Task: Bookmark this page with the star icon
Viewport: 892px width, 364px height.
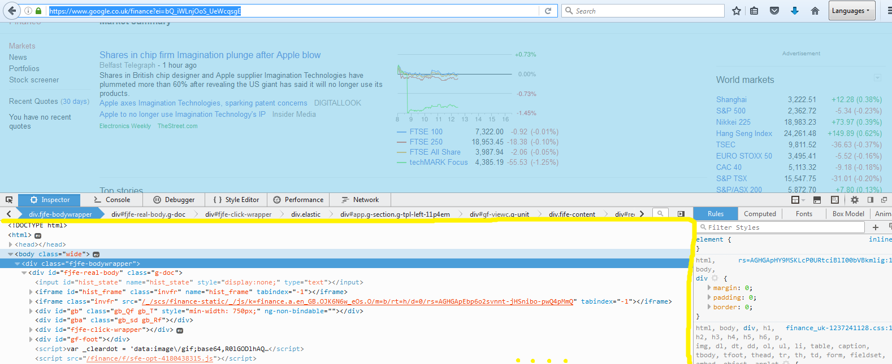Action: click(737, 11)
